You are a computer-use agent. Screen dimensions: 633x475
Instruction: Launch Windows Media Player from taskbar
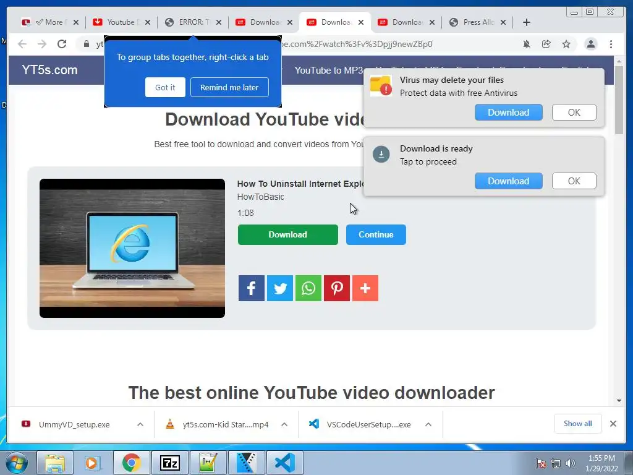92,463
